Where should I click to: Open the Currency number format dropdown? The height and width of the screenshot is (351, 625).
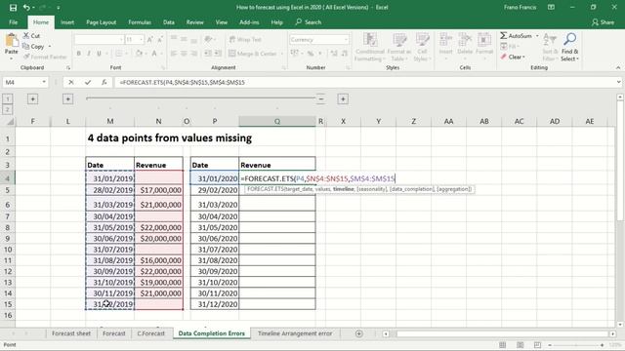coord(346,39)
